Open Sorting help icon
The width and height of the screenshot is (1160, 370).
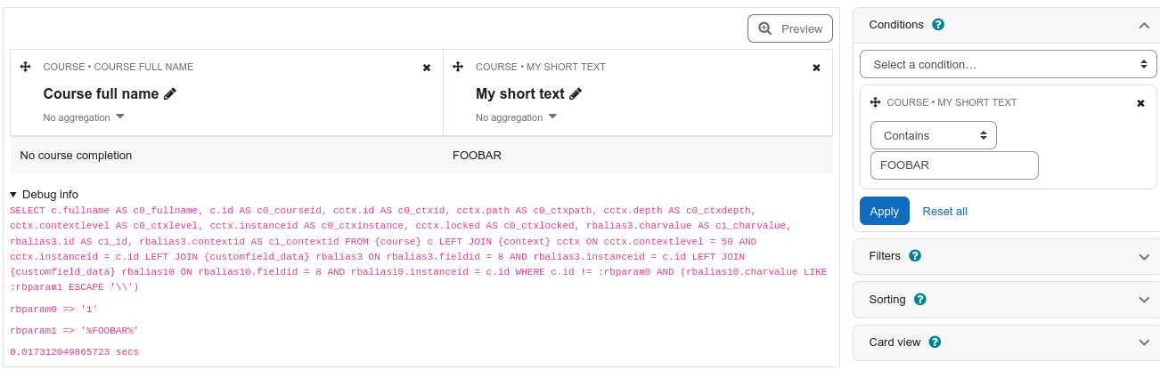[x=920, y=300]
